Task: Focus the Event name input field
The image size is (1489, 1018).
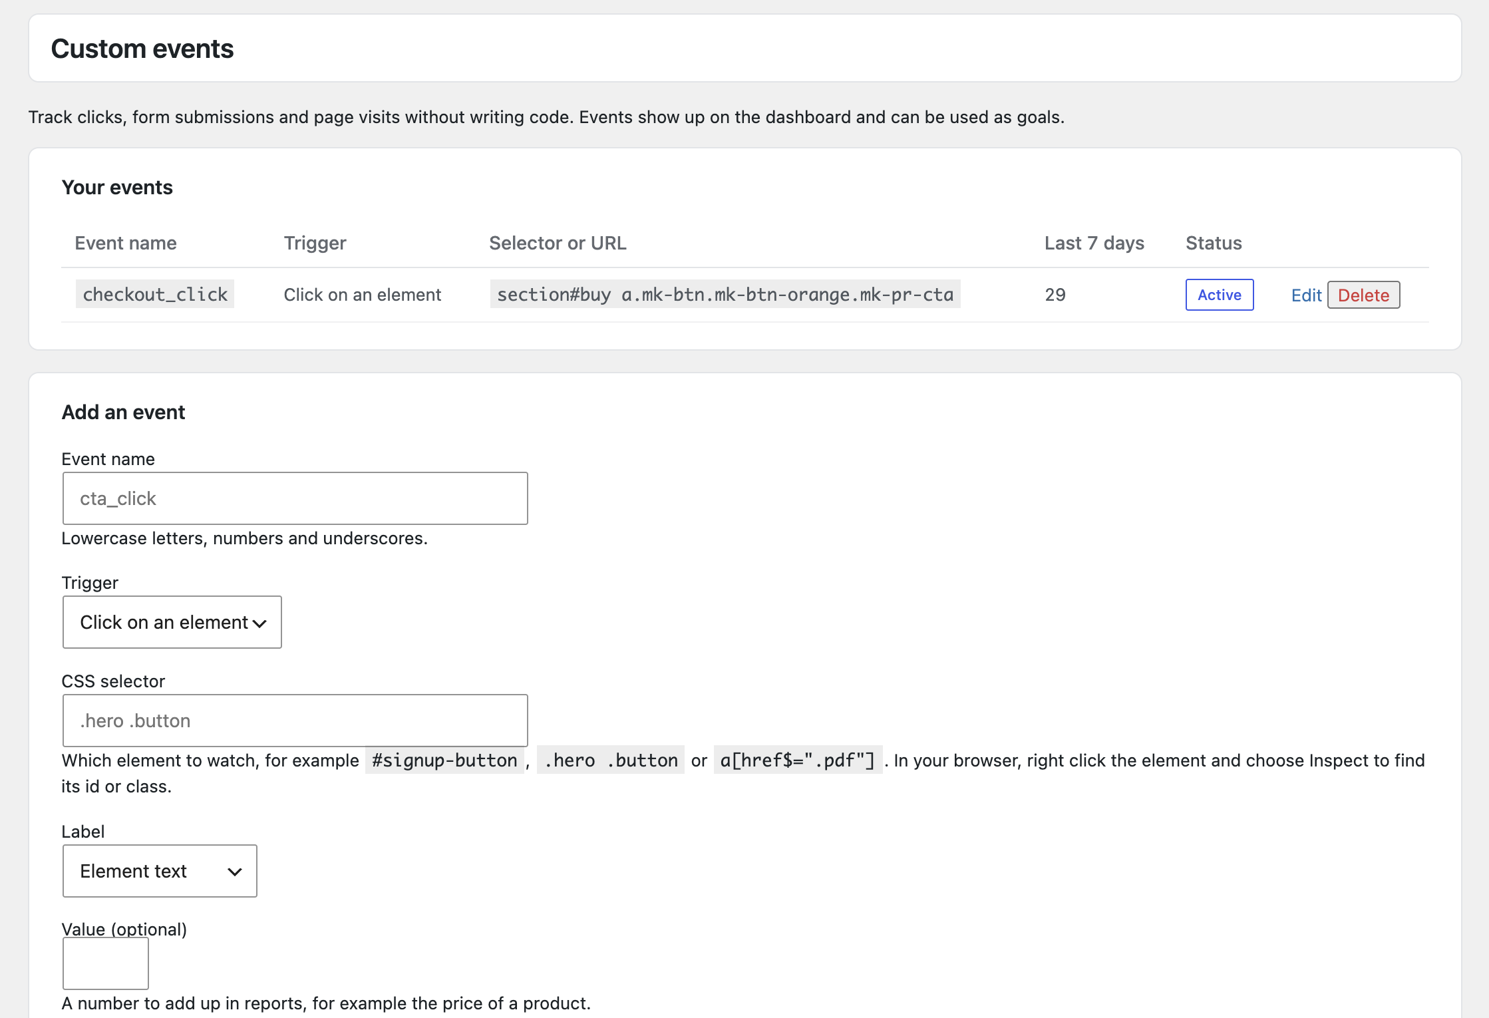Action: tap(295, 498)
